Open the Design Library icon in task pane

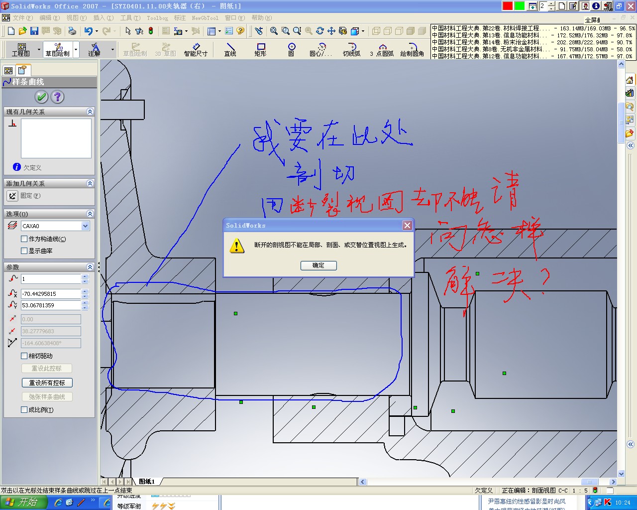click(x=630, y=93)
